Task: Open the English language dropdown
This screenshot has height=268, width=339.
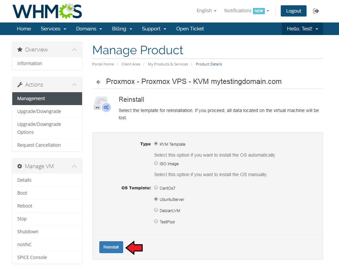Action: coord(207,11)
